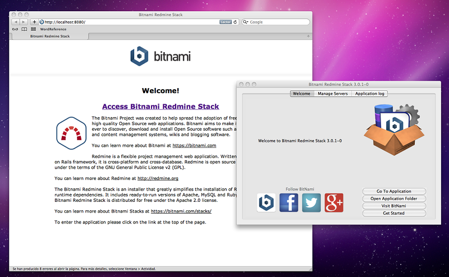This screenshot has width=449, height=277.
Task: Switch to Manage Servers tab
Action: coord(333,94)
